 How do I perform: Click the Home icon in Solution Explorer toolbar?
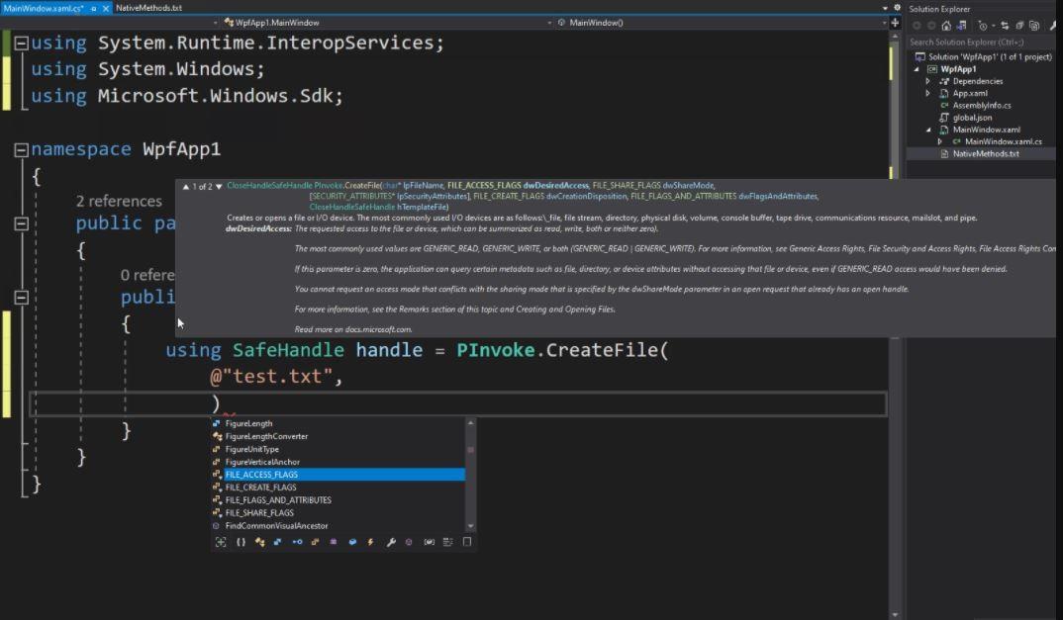click(946, 23)
